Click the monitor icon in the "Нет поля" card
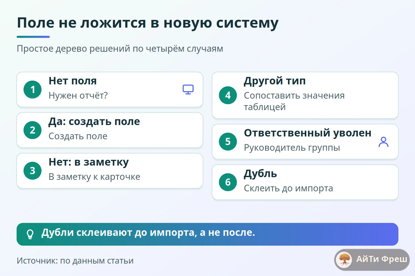Viewport: 415px width, 276px height. click(x=188, y=89)
